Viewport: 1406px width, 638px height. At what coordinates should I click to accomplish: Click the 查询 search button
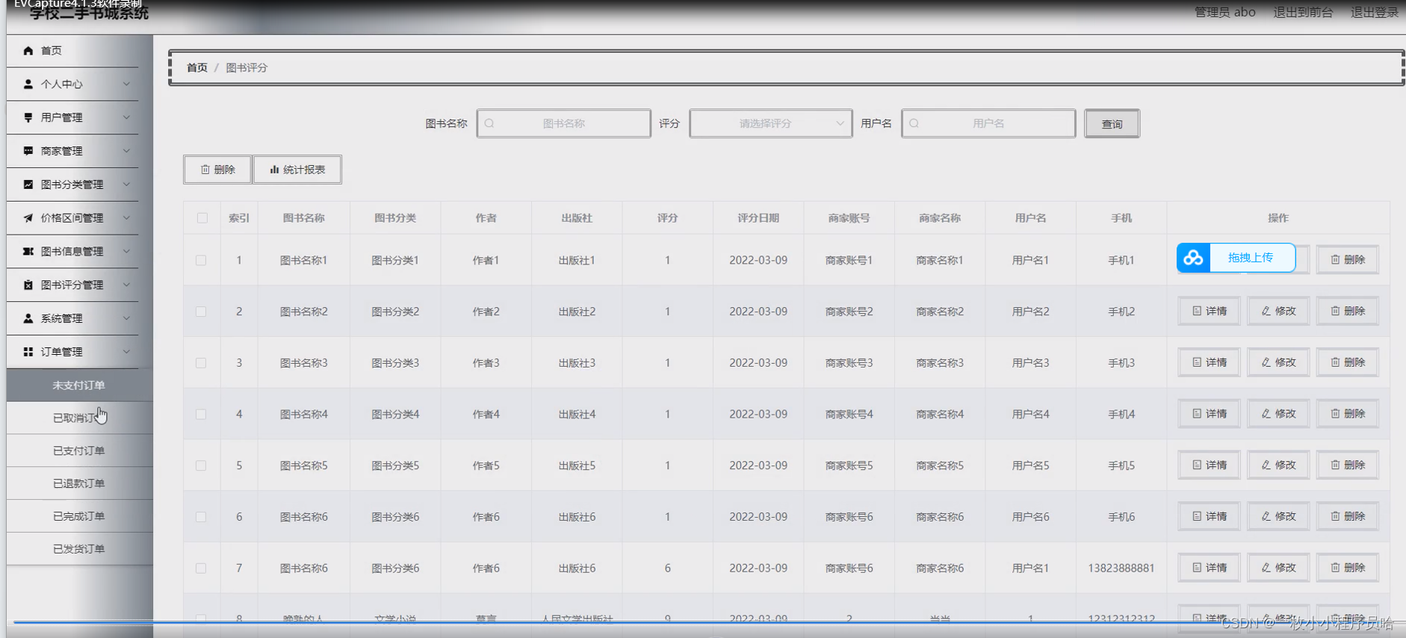(1112, 124)
